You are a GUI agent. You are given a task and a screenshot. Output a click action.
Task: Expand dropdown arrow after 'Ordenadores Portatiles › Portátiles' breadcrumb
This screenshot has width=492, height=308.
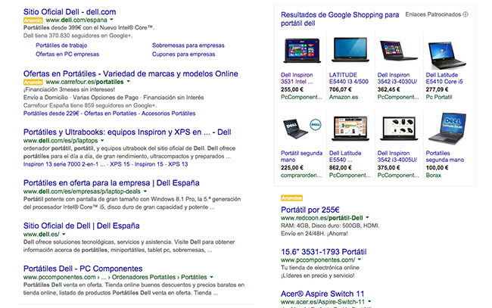211,277
